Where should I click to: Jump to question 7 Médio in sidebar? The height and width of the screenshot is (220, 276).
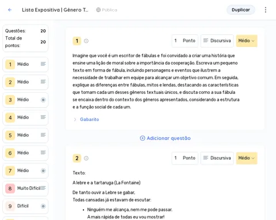[25, 171]
